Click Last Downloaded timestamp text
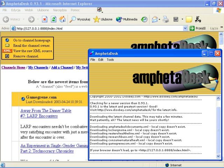Screen dimensions: 224x168 click(54, 102)
